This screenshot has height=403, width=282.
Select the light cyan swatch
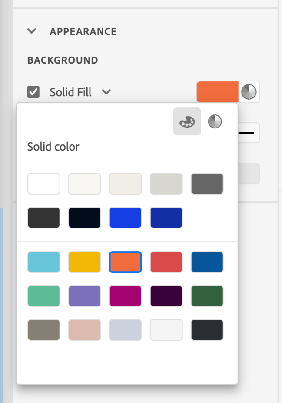pos(44,262)
